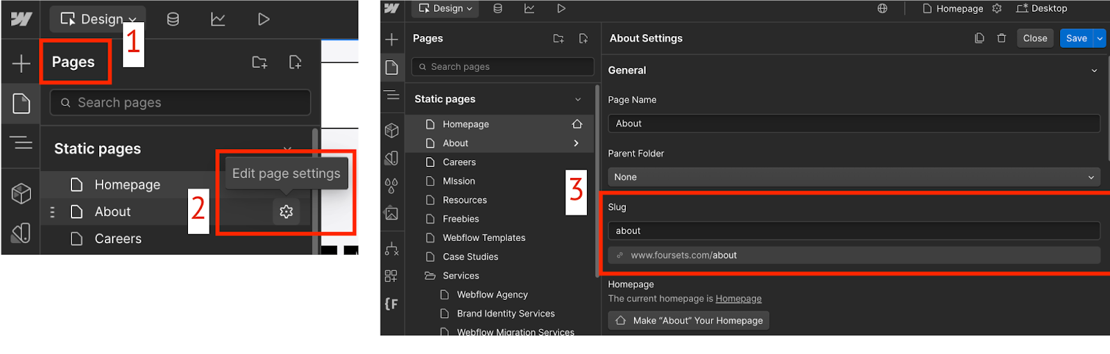Image resolution: width=1110 pixels, height=354 pixels.
Task: Open the Design mode dropdown in right screenshot
Action: (445, 8)
